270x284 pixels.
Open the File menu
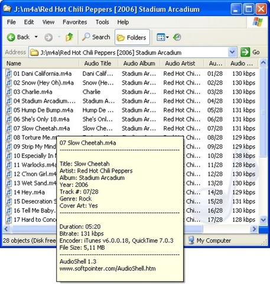click(11, 22)
